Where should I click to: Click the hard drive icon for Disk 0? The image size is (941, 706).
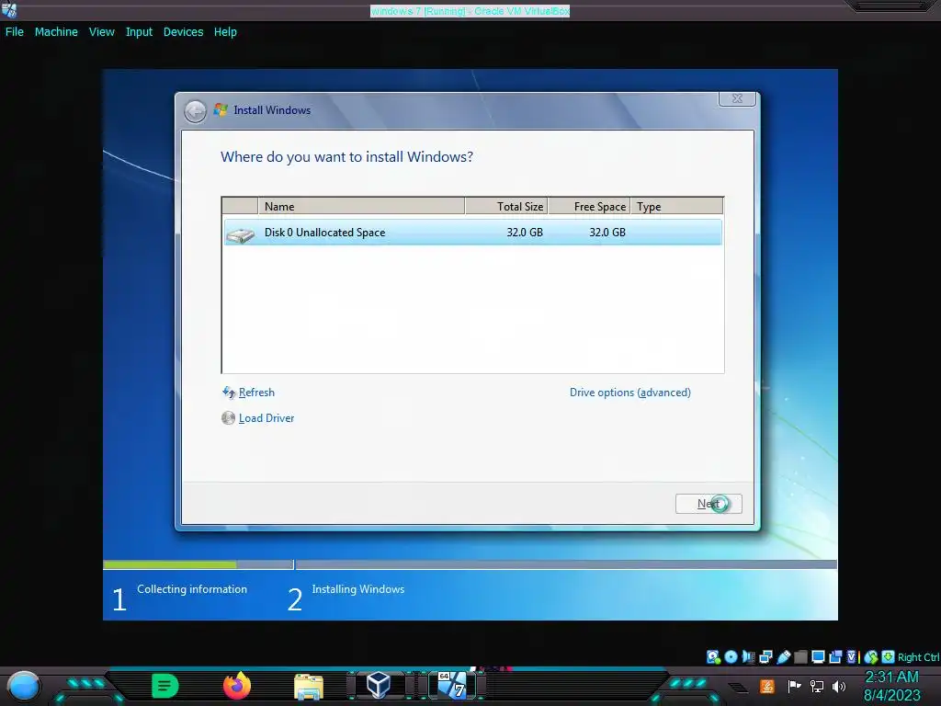tap(241, 234)
